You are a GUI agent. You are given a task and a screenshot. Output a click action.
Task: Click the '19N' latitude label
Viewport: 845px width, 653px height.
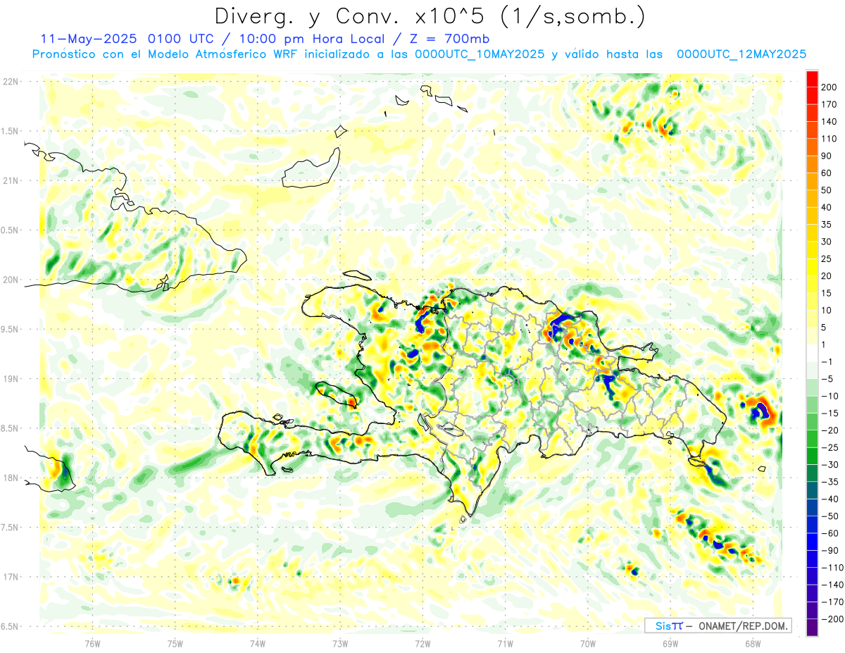[11, 379]
